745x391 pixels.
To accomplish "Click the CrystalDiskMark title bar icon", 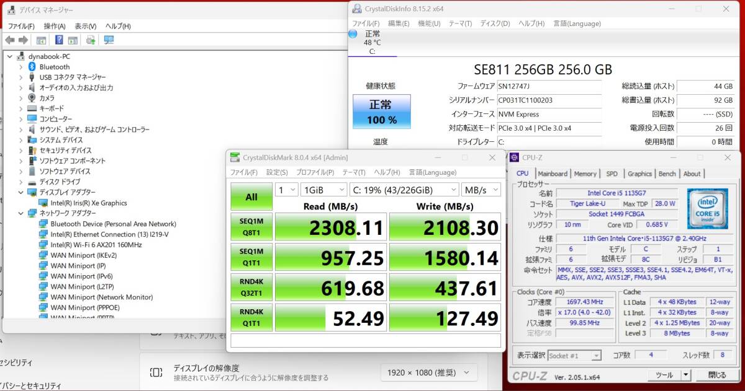I will point(235,157).
